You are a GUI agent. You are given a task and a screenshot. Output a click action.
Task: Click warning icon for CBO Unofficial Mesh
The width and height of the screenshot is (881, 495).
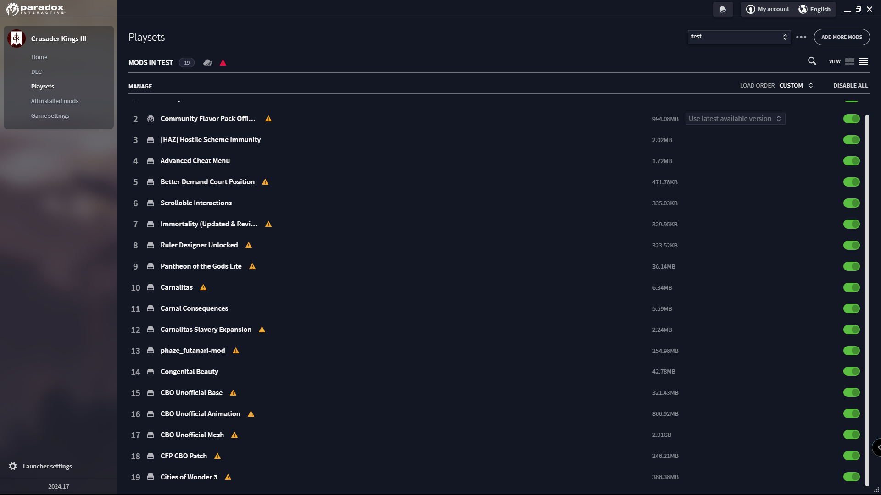[234, 435]
